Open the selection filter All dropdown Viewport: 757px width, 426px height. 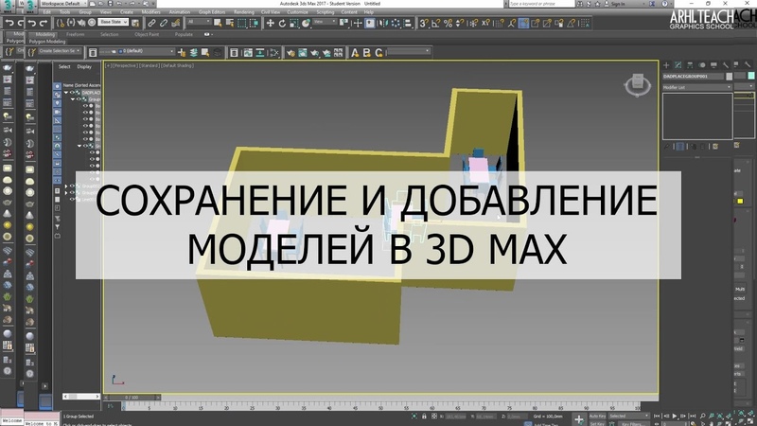click(x=198, y=22)
